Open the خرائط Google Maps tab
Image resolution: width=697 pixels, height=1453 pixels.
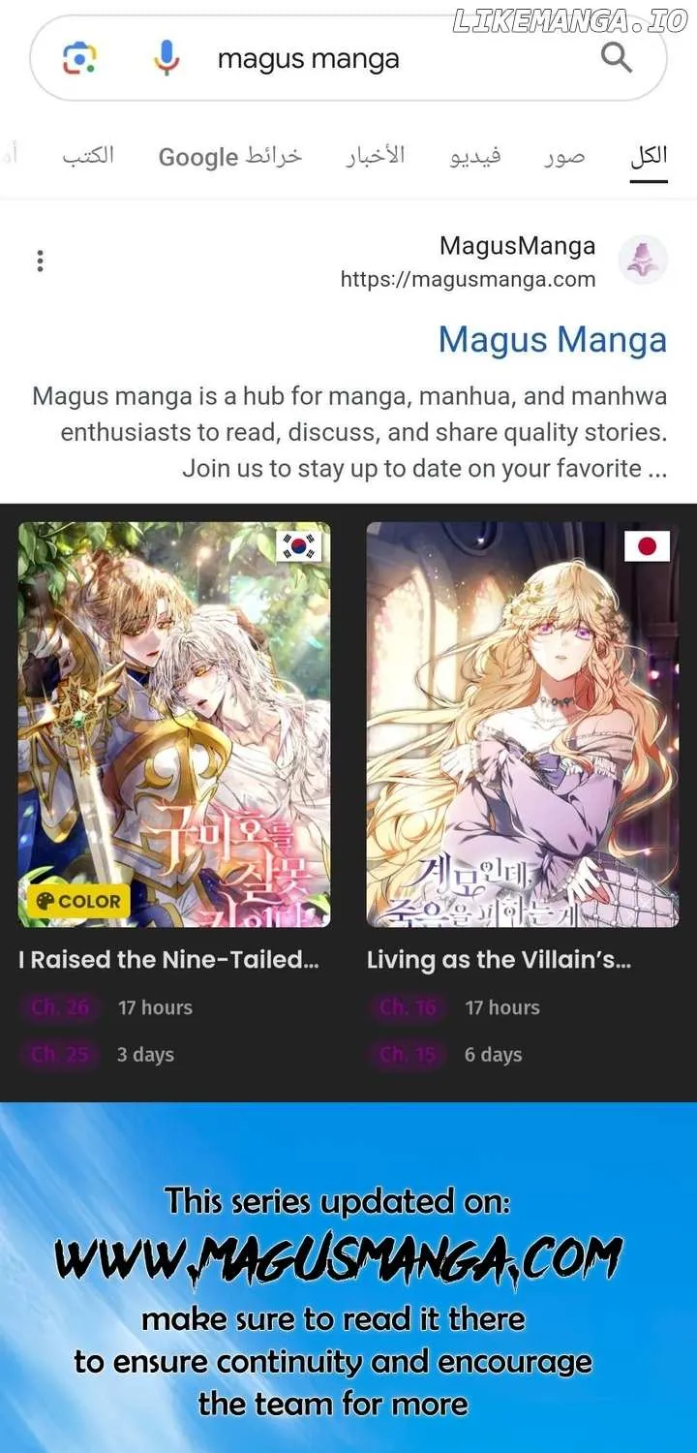230,157
